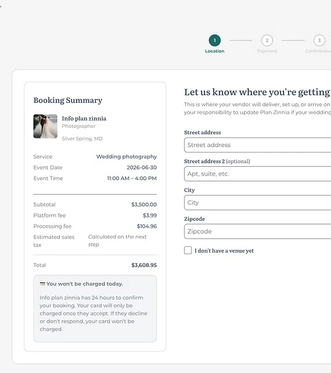Click the credit card icon in charge notice
Viewport: 331px width, 373px height.
42,284
